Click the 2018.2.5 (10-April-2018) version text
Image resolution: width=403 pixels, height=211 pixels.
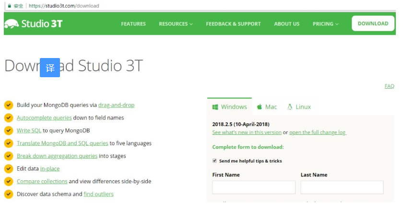pyautogui.click(x=241, y=124)
